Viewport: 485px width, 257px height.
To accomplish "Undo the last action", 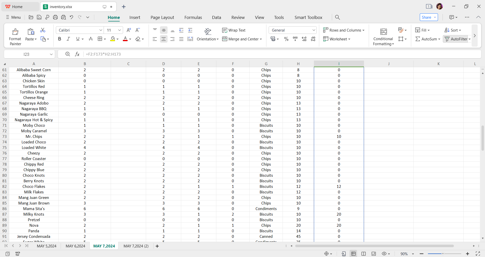I will tap(72, 17).
